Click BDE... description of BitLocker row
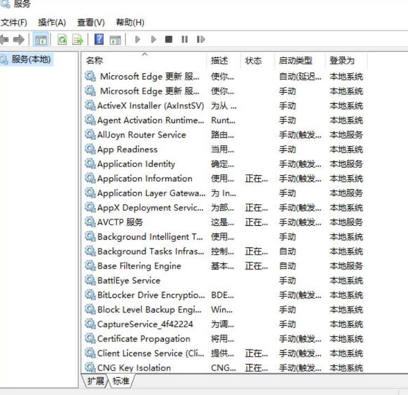The height and width of the screenshot is (395, 408). [x=223, y=295]
